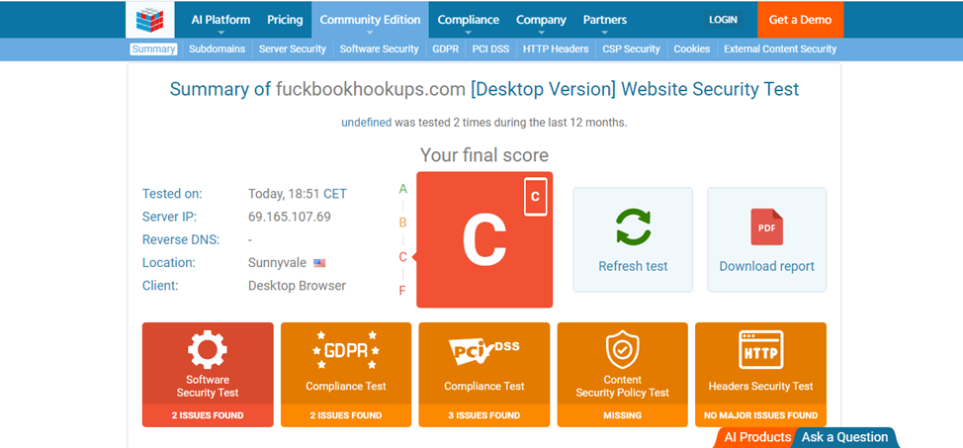Click the Tested on label
963x448 pixels.
pos(172,194)
